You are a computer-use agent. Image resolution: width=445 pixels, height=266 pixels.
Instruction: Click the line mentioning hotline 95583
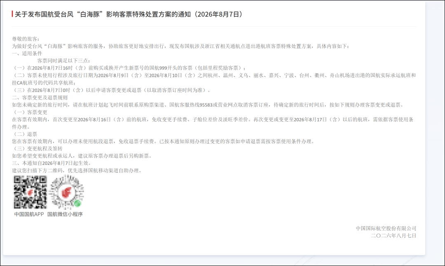click(208, 105)
